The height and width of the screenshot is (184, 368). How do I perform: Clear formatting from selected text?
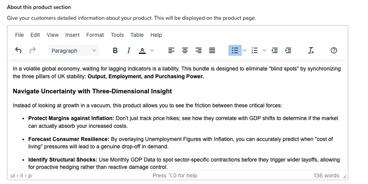(x=311, y=50)
